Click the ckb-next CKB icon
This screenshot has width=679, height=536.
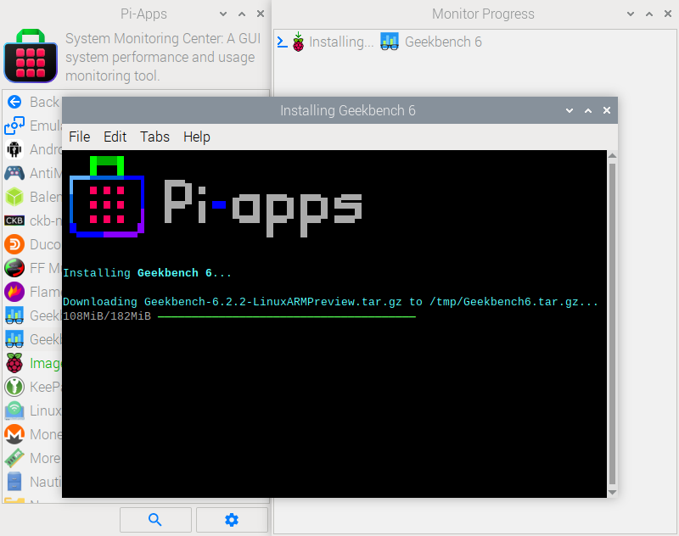coord(14,221)
